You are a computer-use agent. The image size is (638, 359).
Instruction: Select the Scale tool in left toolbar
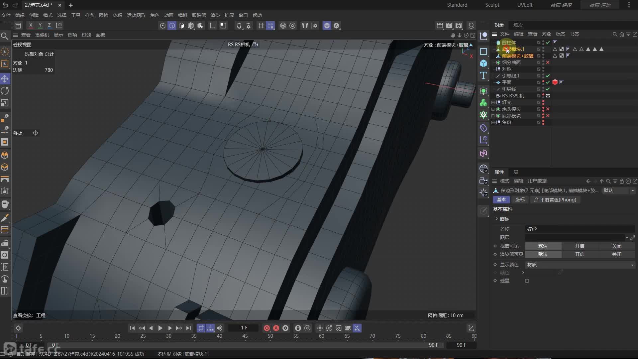(x=5, y=103)
